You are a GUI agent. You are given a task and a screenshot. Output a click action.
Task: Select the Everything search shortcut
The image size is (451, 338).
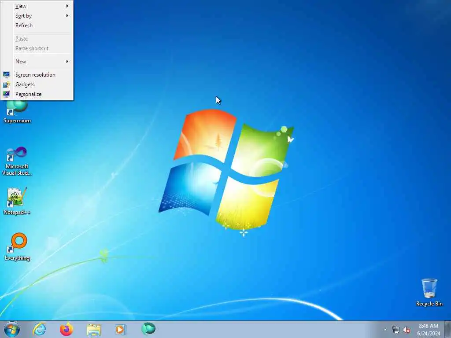pyautogui.click(x=17, y=246)
